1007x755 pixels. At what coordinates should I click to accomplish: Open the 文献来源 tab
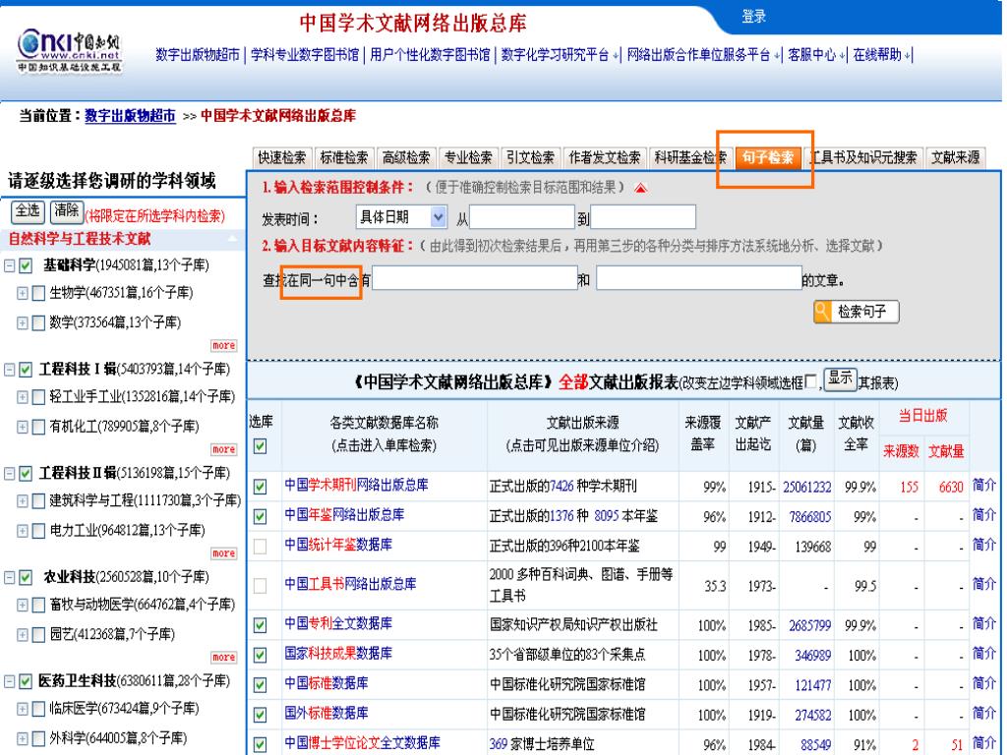point(956,157)
